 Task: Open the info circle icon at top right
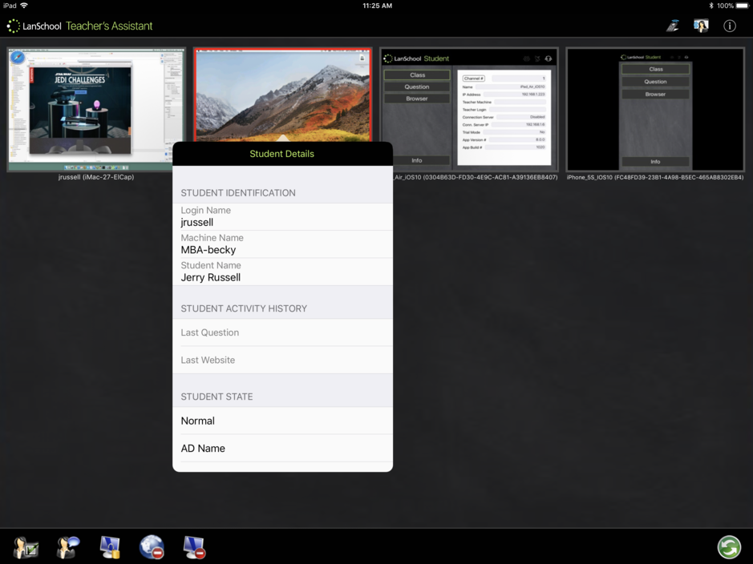730,26
